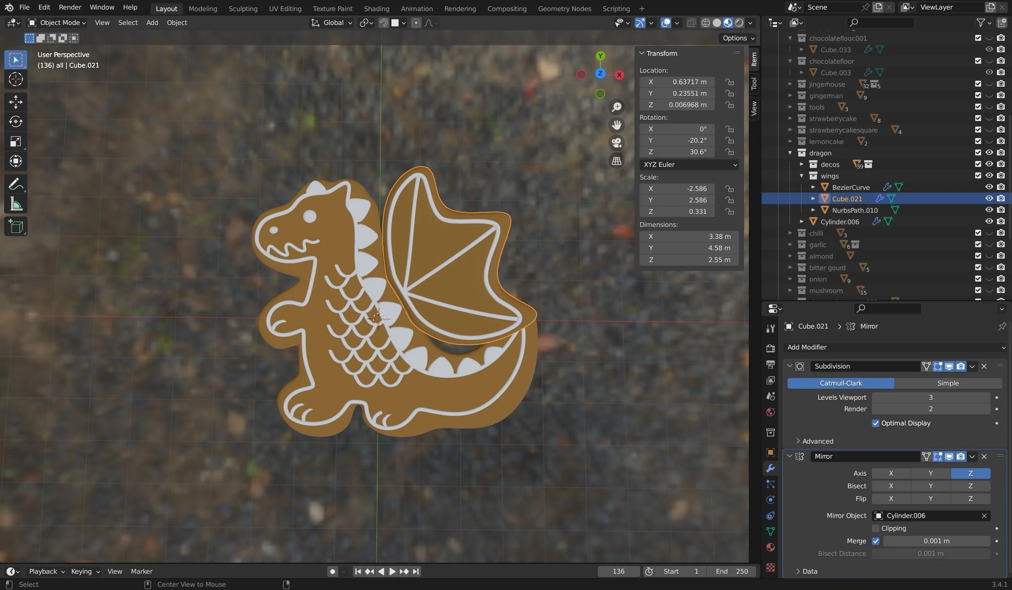Open the Render menu

point(70,7)
